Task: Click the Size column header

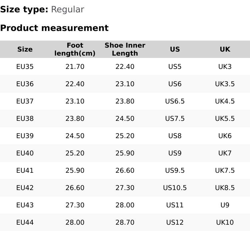Action: tap(25, 49)
